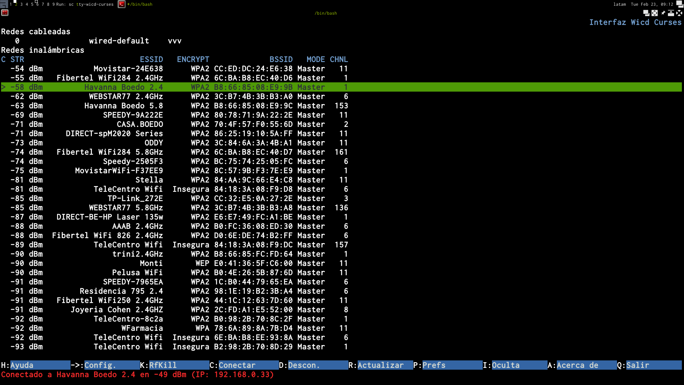Screen dimensions: 684x385
Task: Select the TP-Link_272E network
Action: pos(341,198)
